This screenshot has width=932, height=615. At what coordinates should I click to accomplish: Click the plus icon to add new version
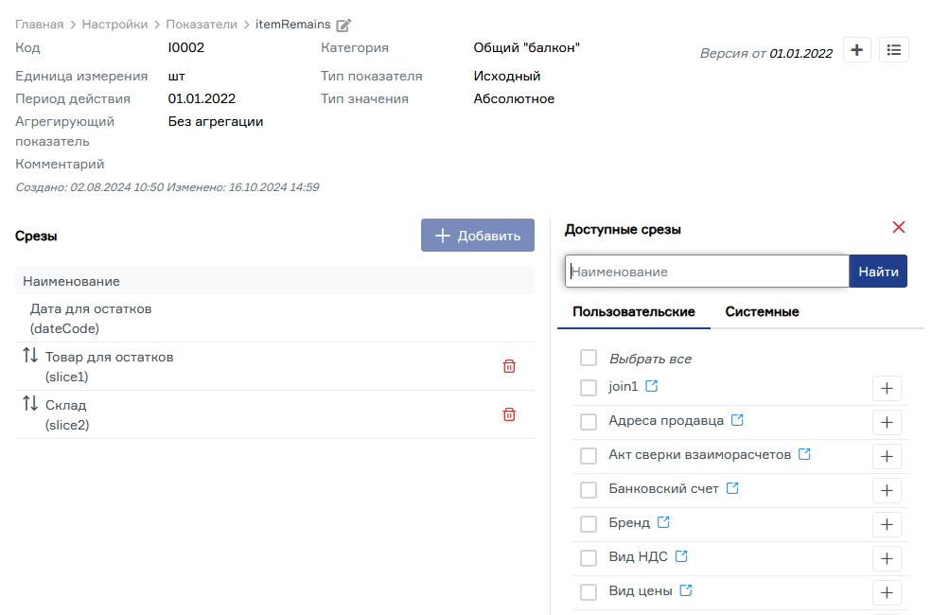pyautogui.click(x=856, y=50)
